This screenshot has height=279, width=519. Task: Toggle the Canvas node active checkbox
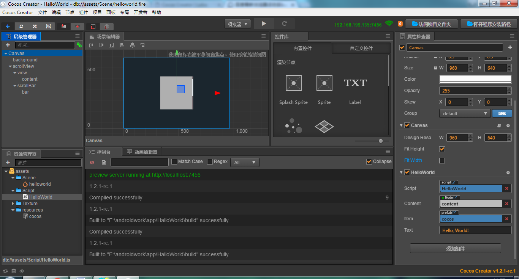pos(402,47)
